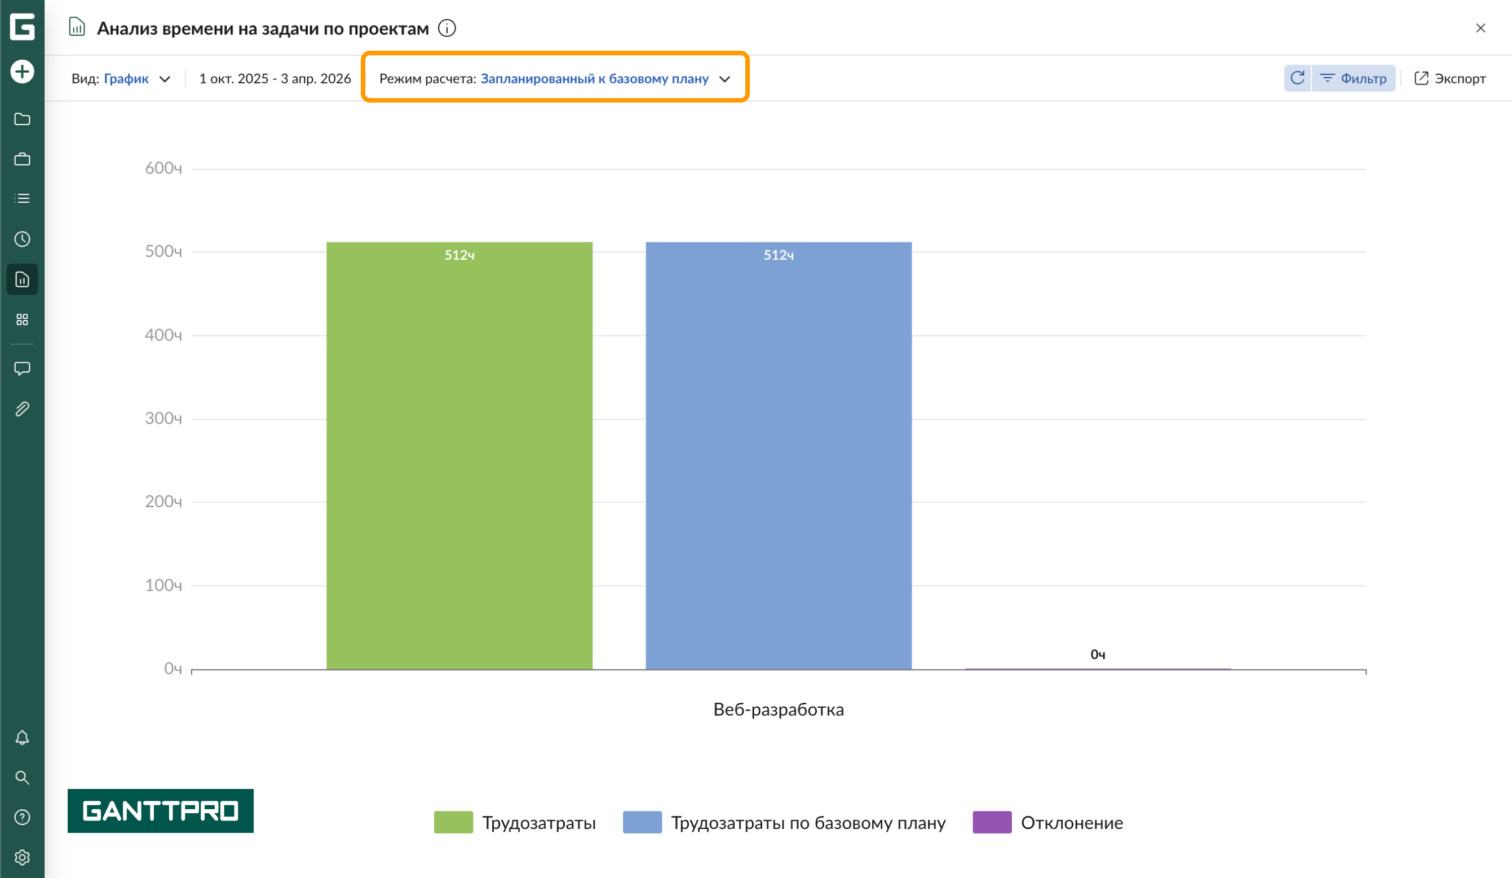Open the notifications bell icon
Viewport: 1512px width, 878px height.
point(22,737)
